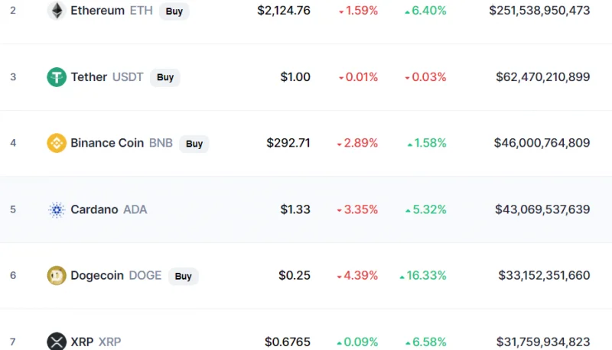
Task: Click the green Tether coin icon
Action: [x=57, y=76]
